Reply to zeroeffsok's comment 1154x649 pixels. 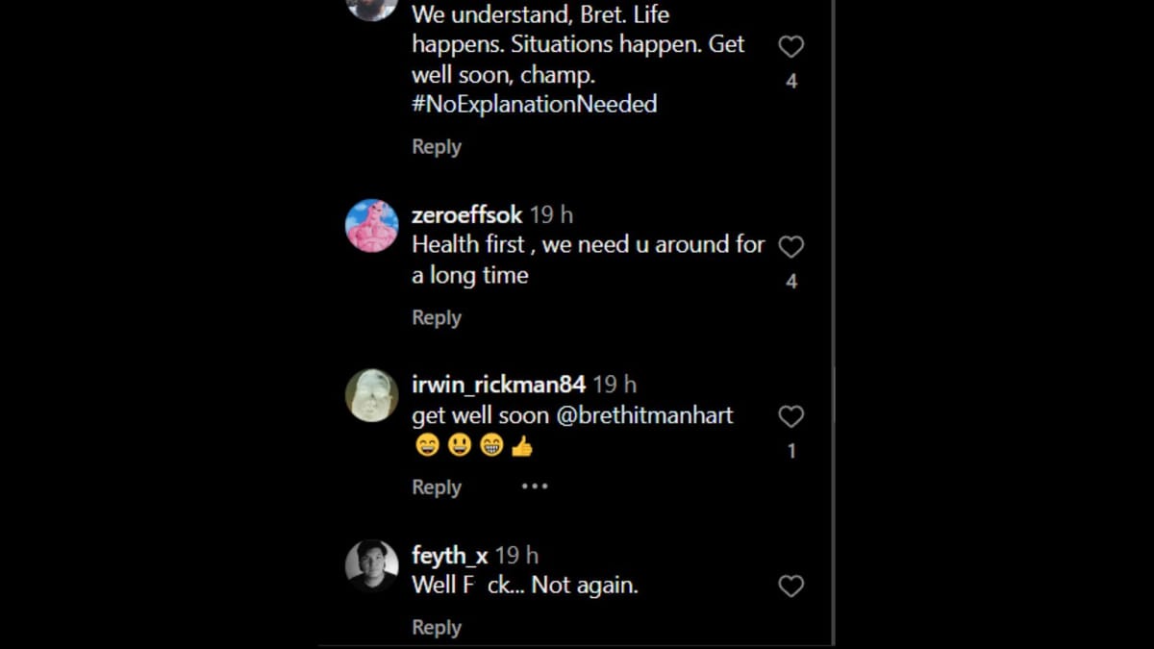click(437, 318)
